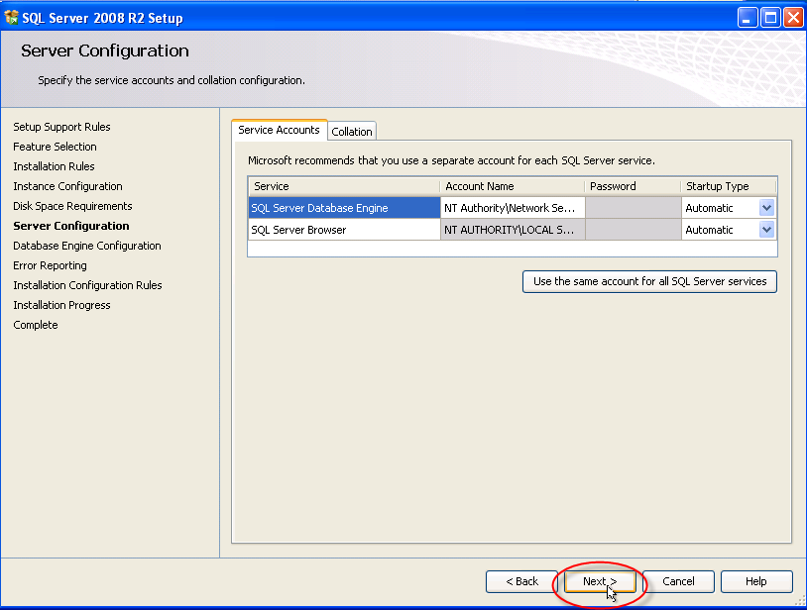Open Startup Type dropdown for SQL Server Browser
Image resolution: width=807 pixels, height=610 pixels.
click(x=766, y=229)
